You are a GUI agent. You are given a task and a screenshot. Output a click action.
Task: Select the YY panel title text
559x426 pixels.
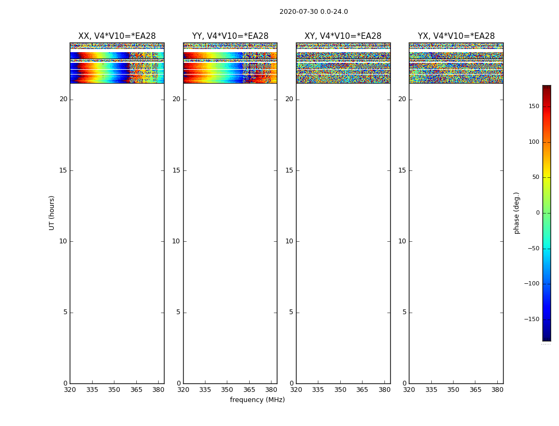point(230,36)
